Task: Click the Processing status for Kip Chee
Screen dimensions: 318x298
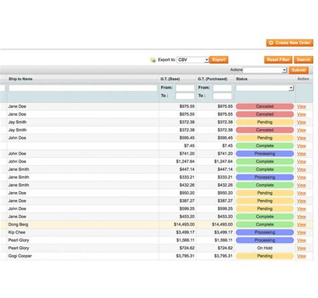Action: (265, 232)
